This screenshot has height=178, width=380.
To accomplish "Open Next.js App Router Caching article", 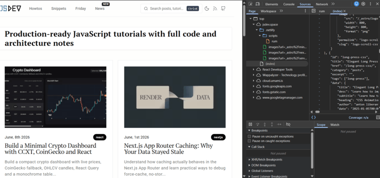I will 169,149.
